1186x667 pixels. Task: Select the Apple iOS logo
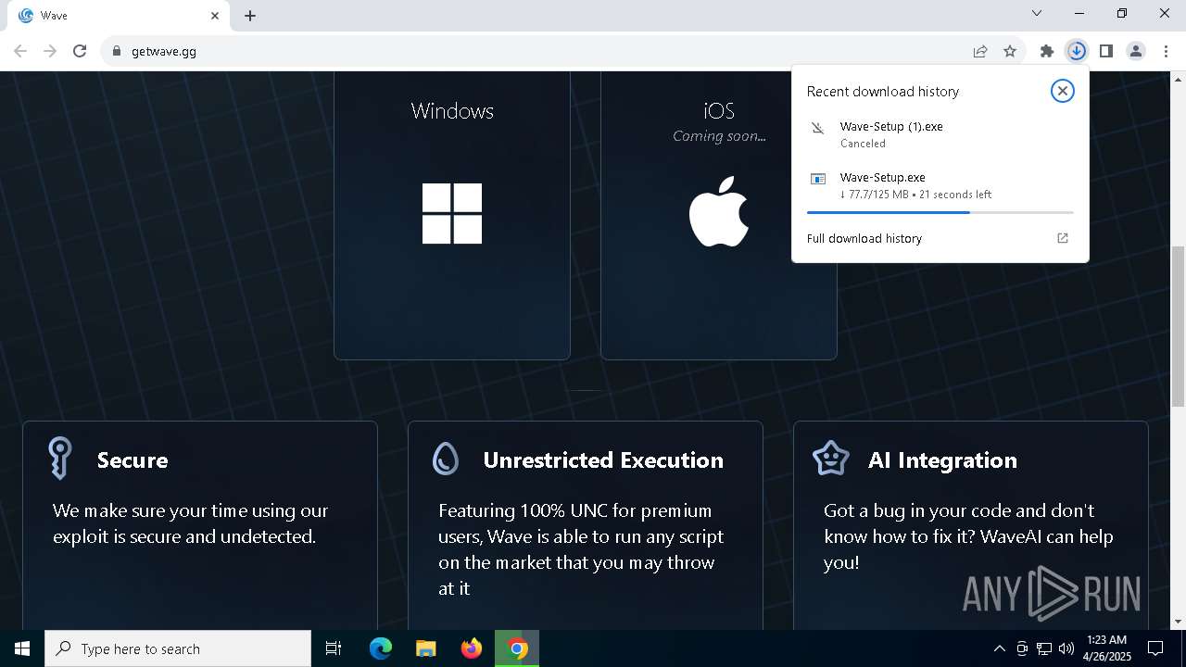coord(719,211)
